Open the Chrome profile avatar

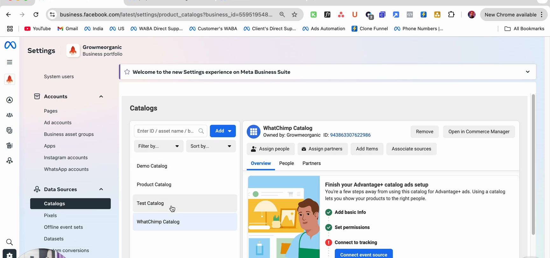point(472,15)
